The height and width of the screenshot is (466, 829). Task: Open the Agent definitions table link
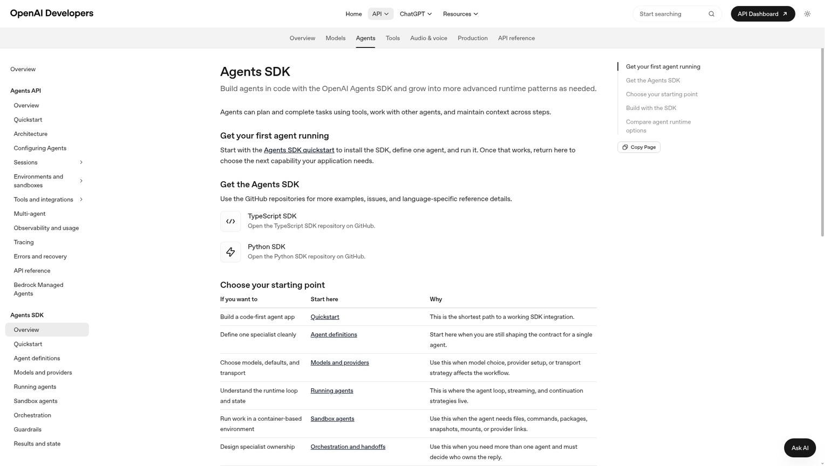click(334, 334)
